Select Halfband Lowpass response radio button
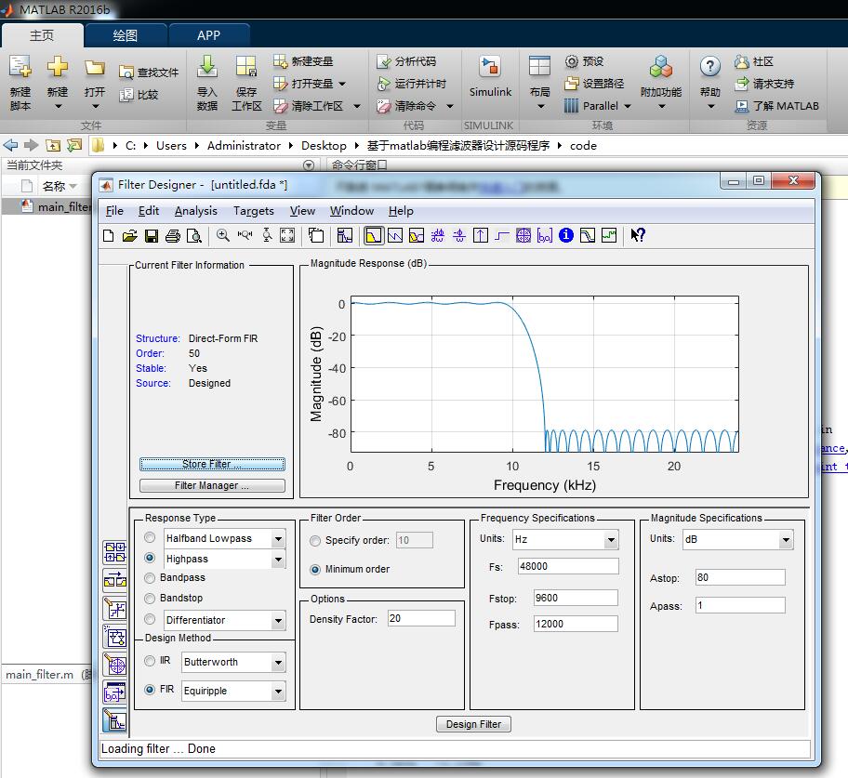Viewport: 848px width, 778px height. 151,537
